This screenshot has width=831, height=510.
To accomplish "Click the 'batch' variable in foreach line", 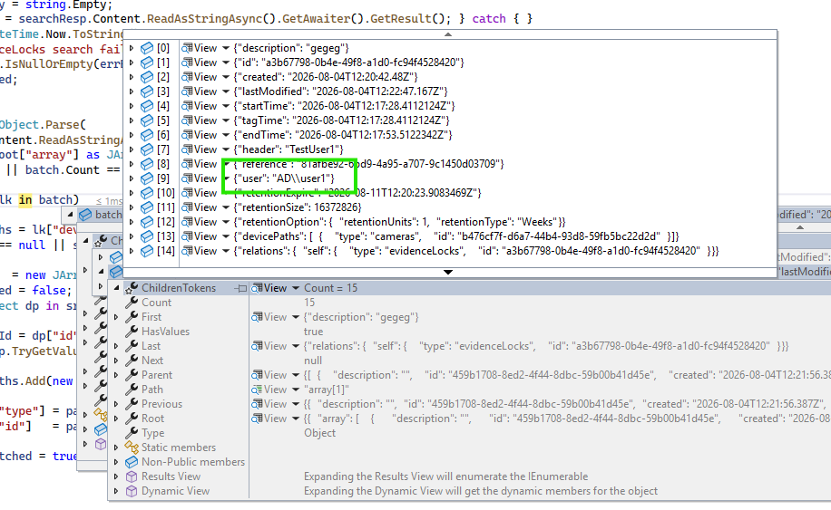I will pyautogui.click(x=55, y=200).
